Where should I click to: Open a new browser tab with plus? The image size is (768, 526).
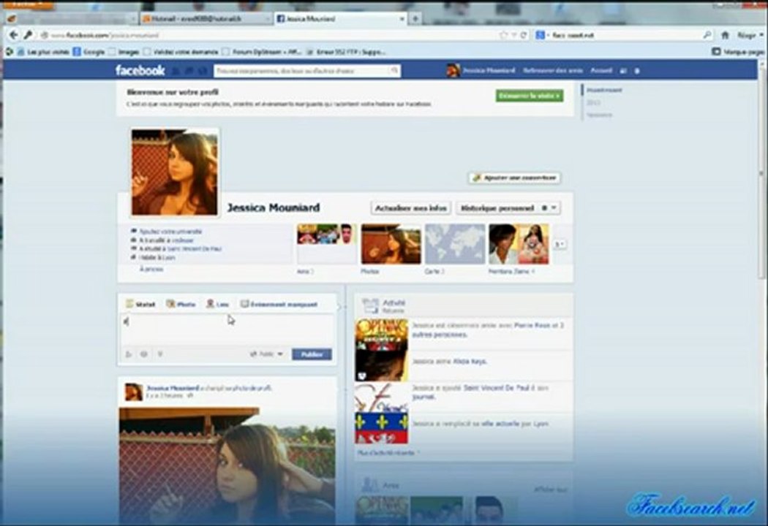coord(415,18)
